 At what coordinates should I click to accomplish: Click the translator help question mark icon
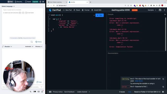[x=42, y=92]
